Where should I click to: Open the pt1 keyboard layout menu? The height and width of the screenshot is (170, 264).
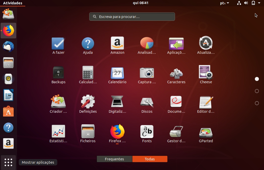tap(224, 3)
